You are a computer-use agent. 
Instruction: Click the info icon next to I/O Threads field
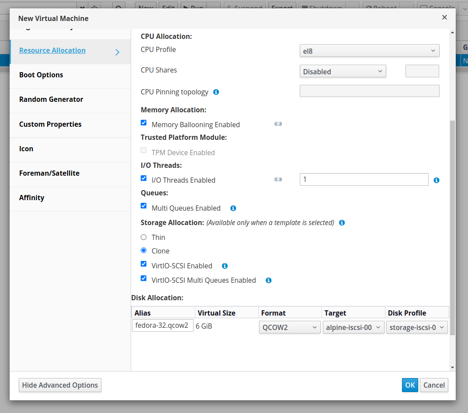pyautogui.click(x=436, y=180)
